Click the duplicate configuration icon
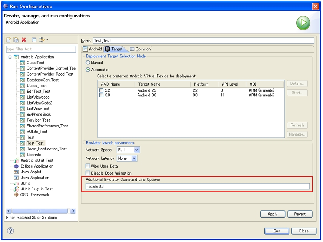 click(16, 40)
